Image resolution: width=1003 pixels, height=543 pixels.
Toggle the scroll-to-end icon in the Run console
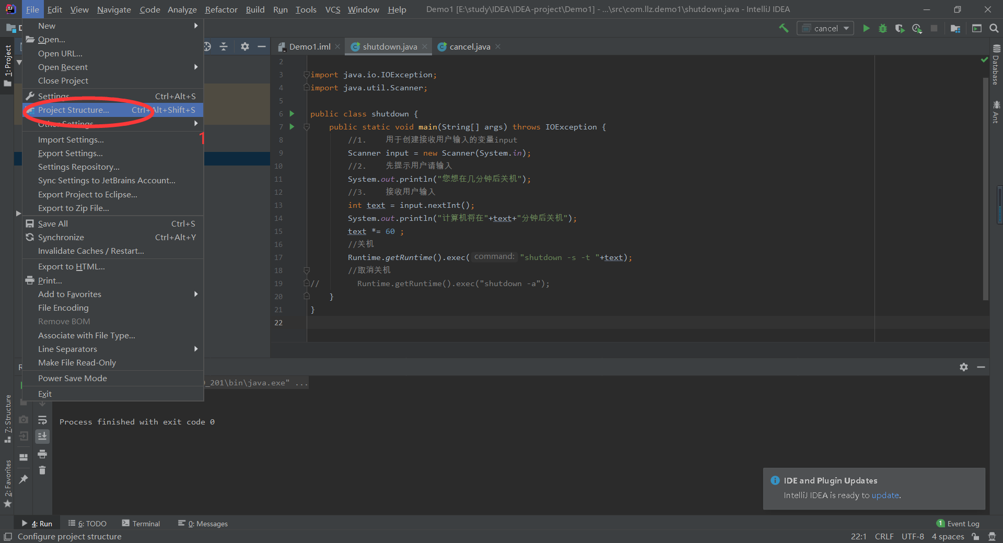tap(42, 436)
